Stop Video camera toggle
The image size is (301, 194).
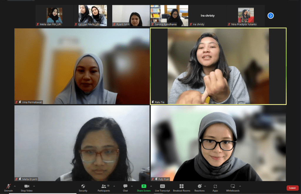pos(27,188)
